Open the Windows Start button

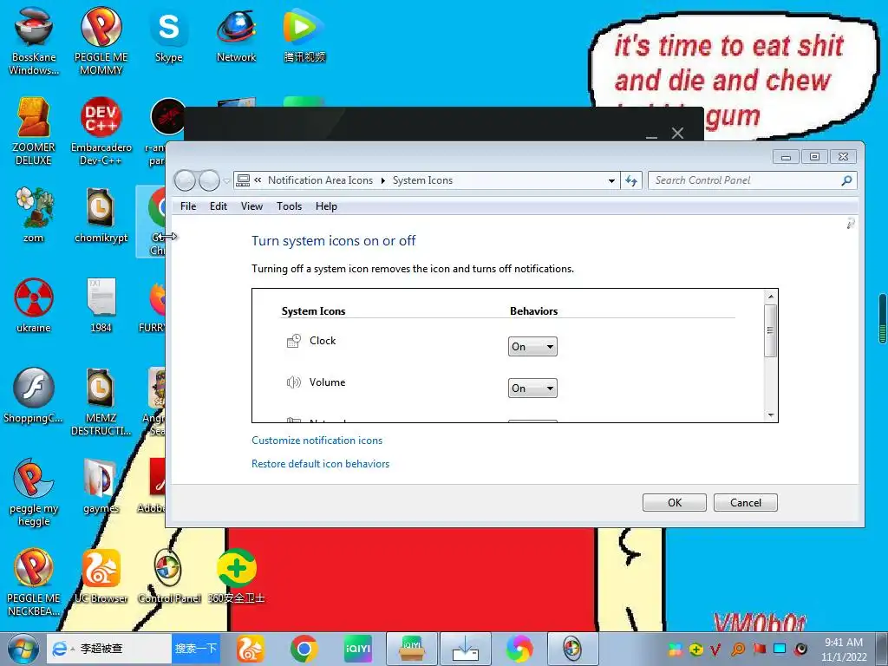tap(23, 649)
